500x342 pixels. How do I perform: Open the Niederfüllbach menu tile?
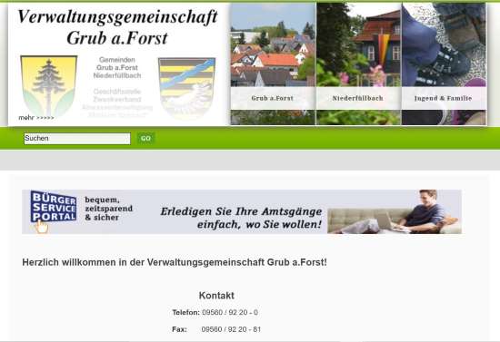(x=358, y=98)
